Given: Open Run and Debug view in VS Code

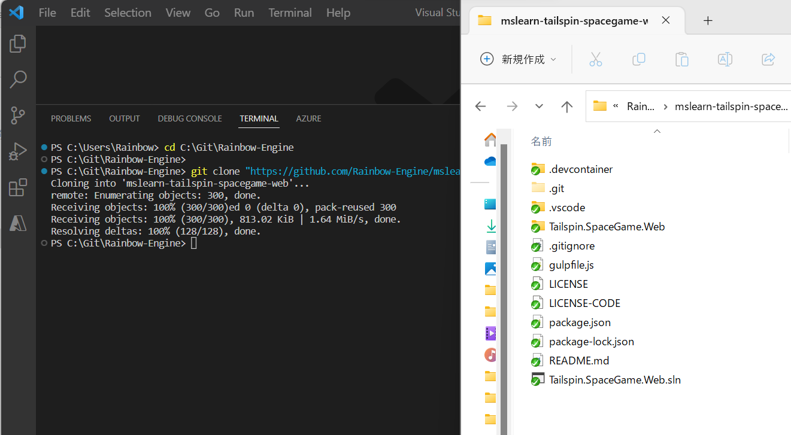Looking at the screenshot, I should [18, 151].
